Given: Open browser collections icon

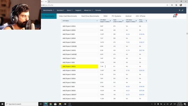Looking at the screenshot, I should click(176, 5).
